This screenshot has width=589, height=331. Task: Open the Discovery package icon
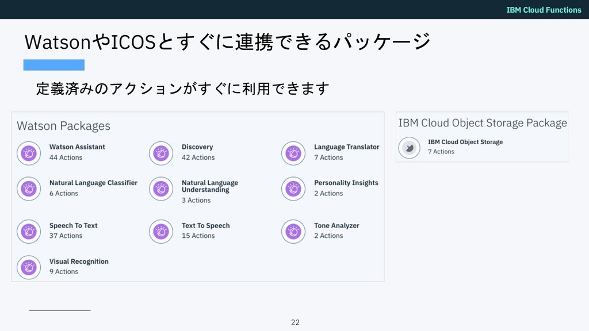tap(161, 153)
